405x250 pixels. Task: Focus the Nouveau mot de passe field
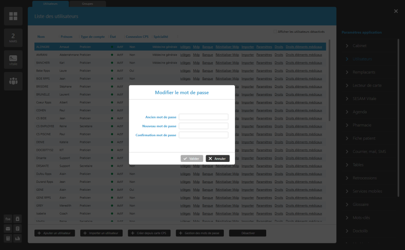point(203,126)
